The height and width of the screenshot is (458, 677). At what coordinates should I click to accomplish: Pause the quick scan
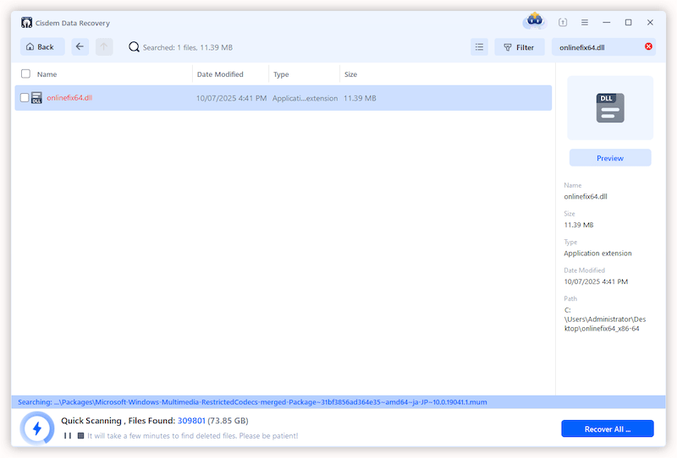click(x=68, y=436)
